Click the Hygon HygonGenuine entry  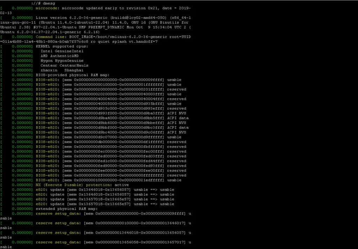point(62,61)
